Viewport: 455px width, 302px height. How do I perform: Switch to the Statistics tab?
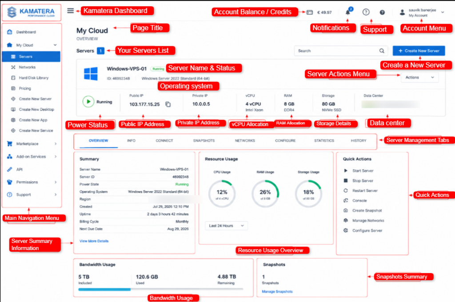pyautogui.click(x=324, y=141)
